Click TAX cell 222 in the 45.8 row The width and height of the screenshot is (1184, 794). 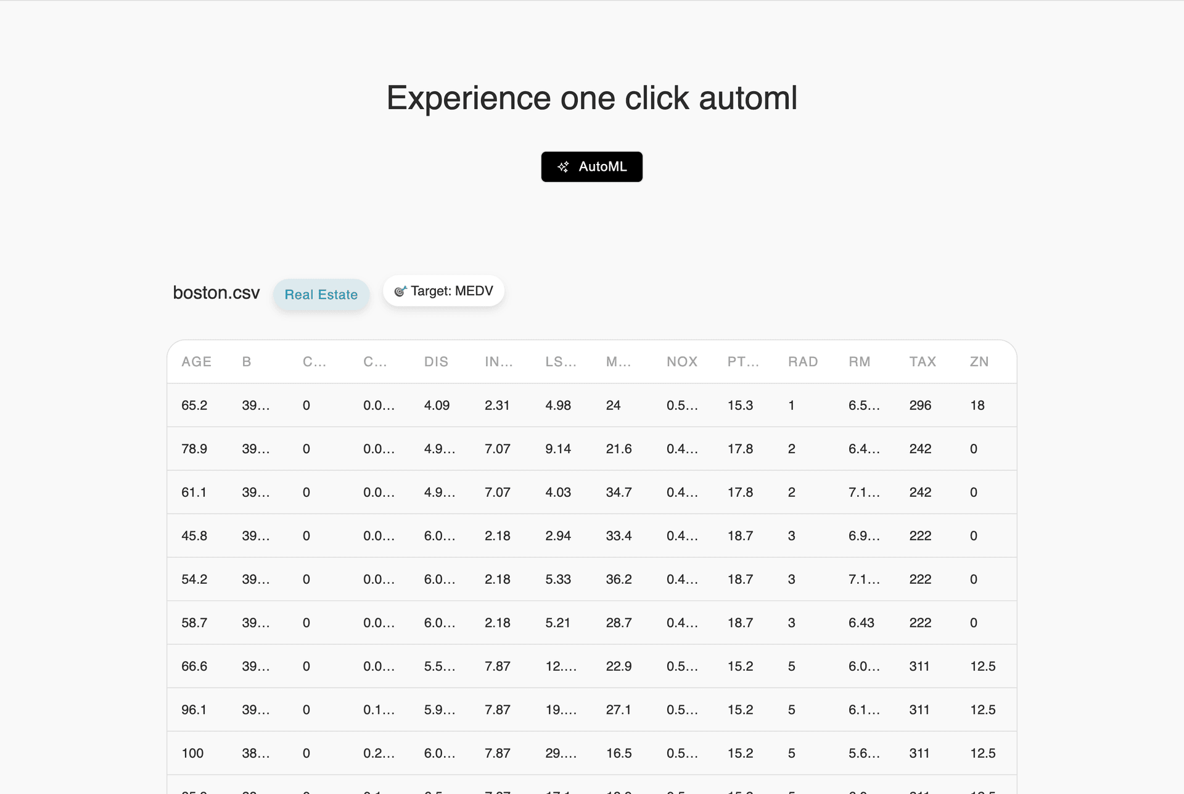[x=920, y=536]
